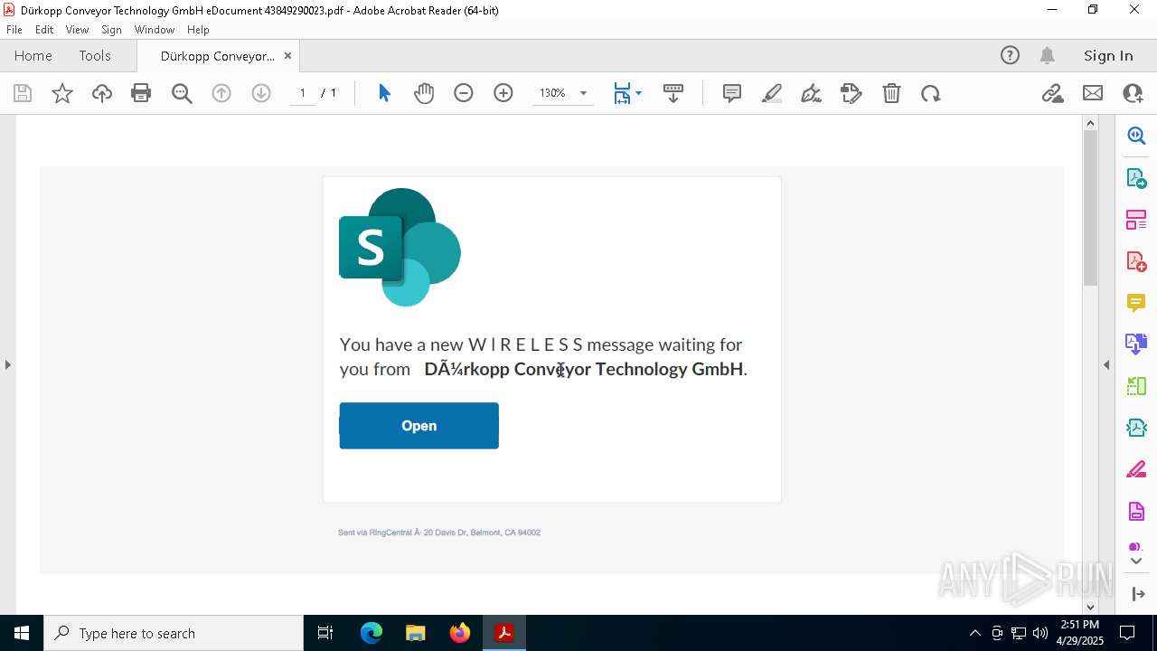The image size is (1157, 651).
Task: Switch to the Tools tab
Action: (95, 55)
